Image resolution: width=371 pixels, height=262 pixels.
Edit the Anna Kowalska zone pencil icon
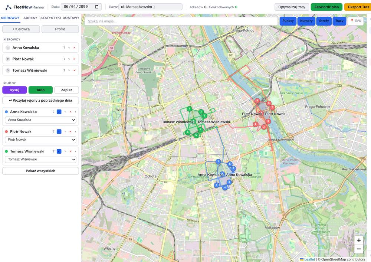click(66, 112)
